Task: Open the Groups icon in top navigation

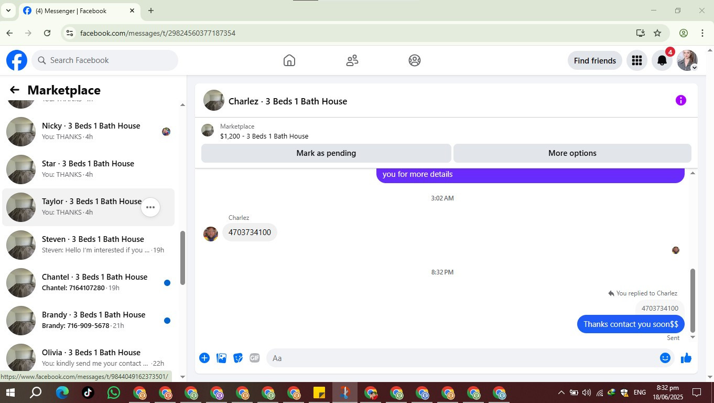Action: (415, 60)
